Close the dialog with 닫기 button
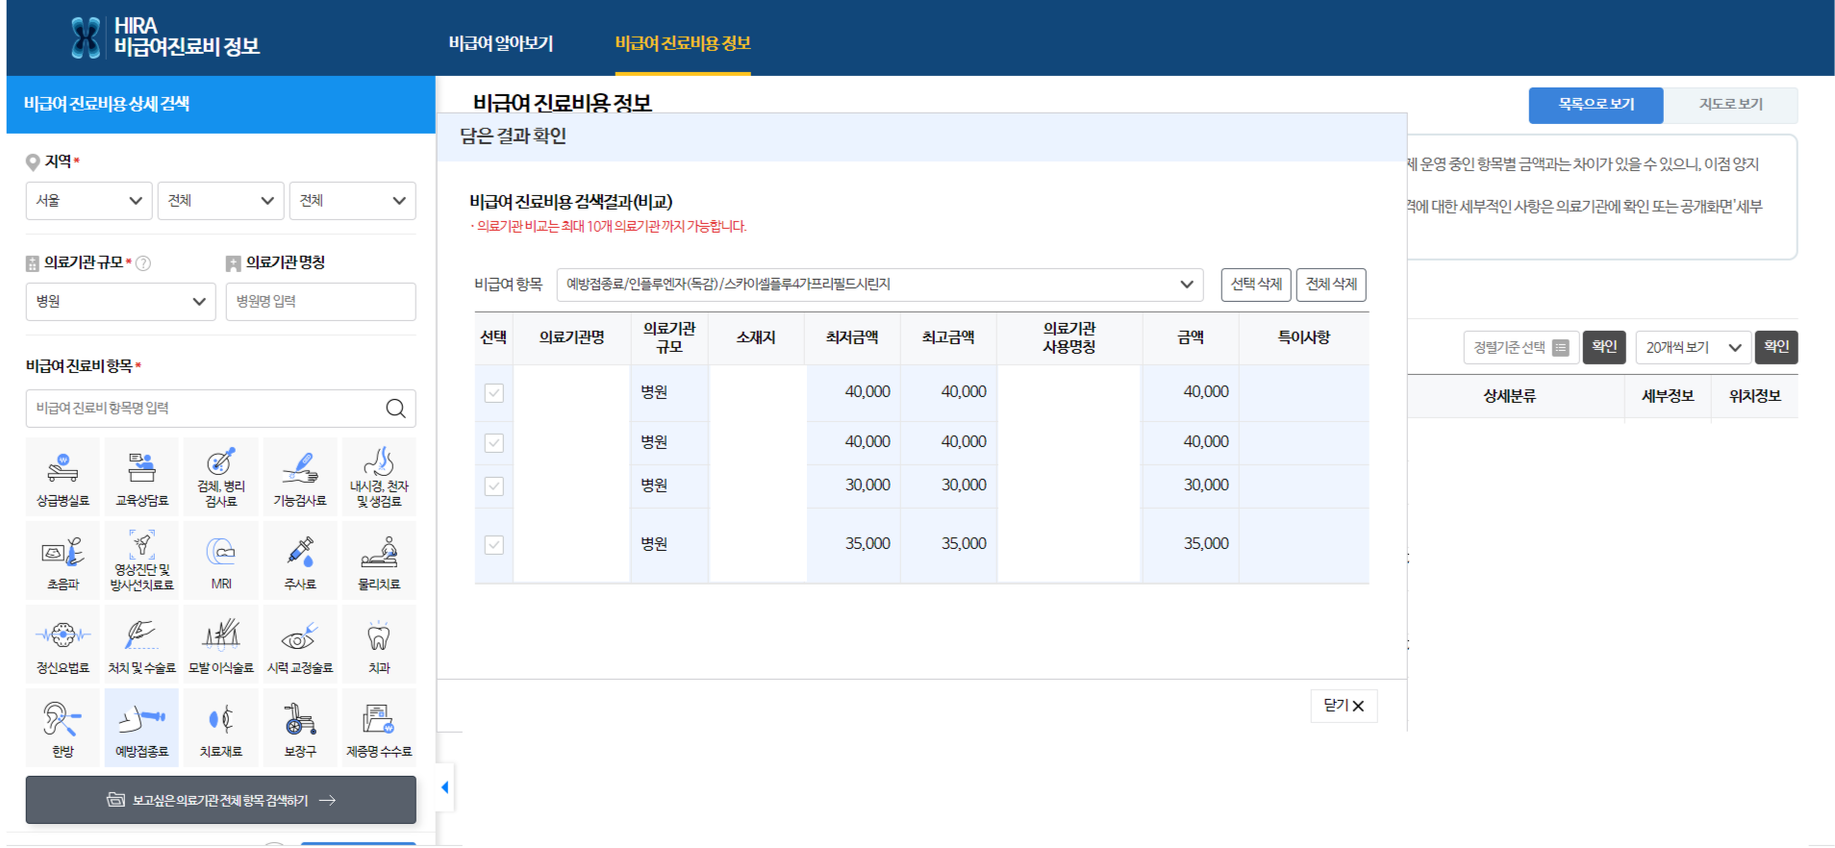This screenshot has height=848, width=1835. point(1344,706)
